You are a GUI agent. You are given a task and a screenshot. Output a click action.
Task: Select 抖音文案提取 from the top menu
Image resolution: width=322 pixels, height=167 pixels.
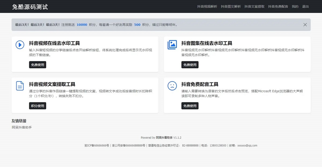pyautogui.click(x=254, y=6)
